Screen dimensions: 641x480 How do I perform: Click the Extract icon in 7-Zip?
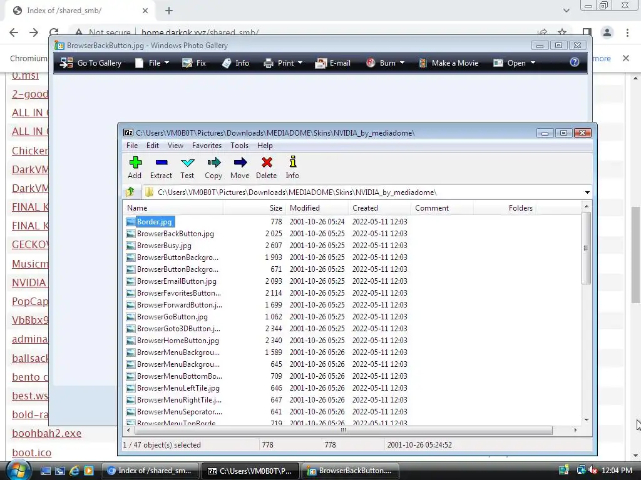[161, 167]
